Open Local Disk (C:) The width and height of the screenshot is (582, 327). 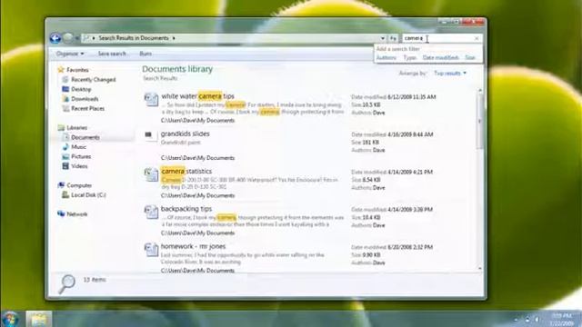88,195
